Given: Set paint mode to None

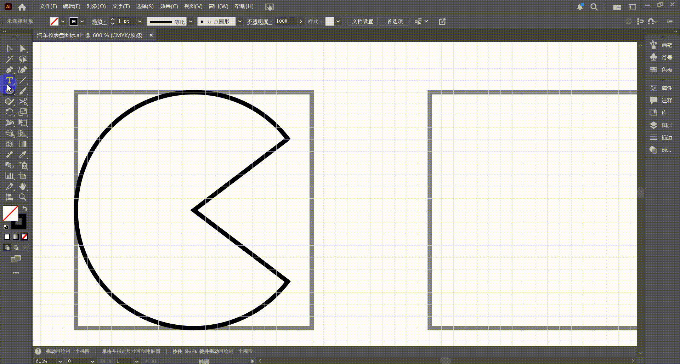Looking at the screenshot, I should pyautogui.click(x=24, y=237).
